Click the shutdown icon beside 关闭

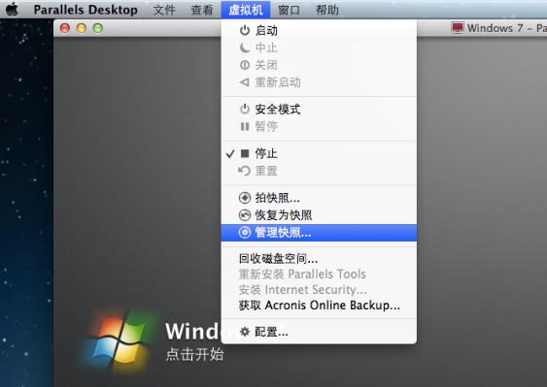click(245, 65)
